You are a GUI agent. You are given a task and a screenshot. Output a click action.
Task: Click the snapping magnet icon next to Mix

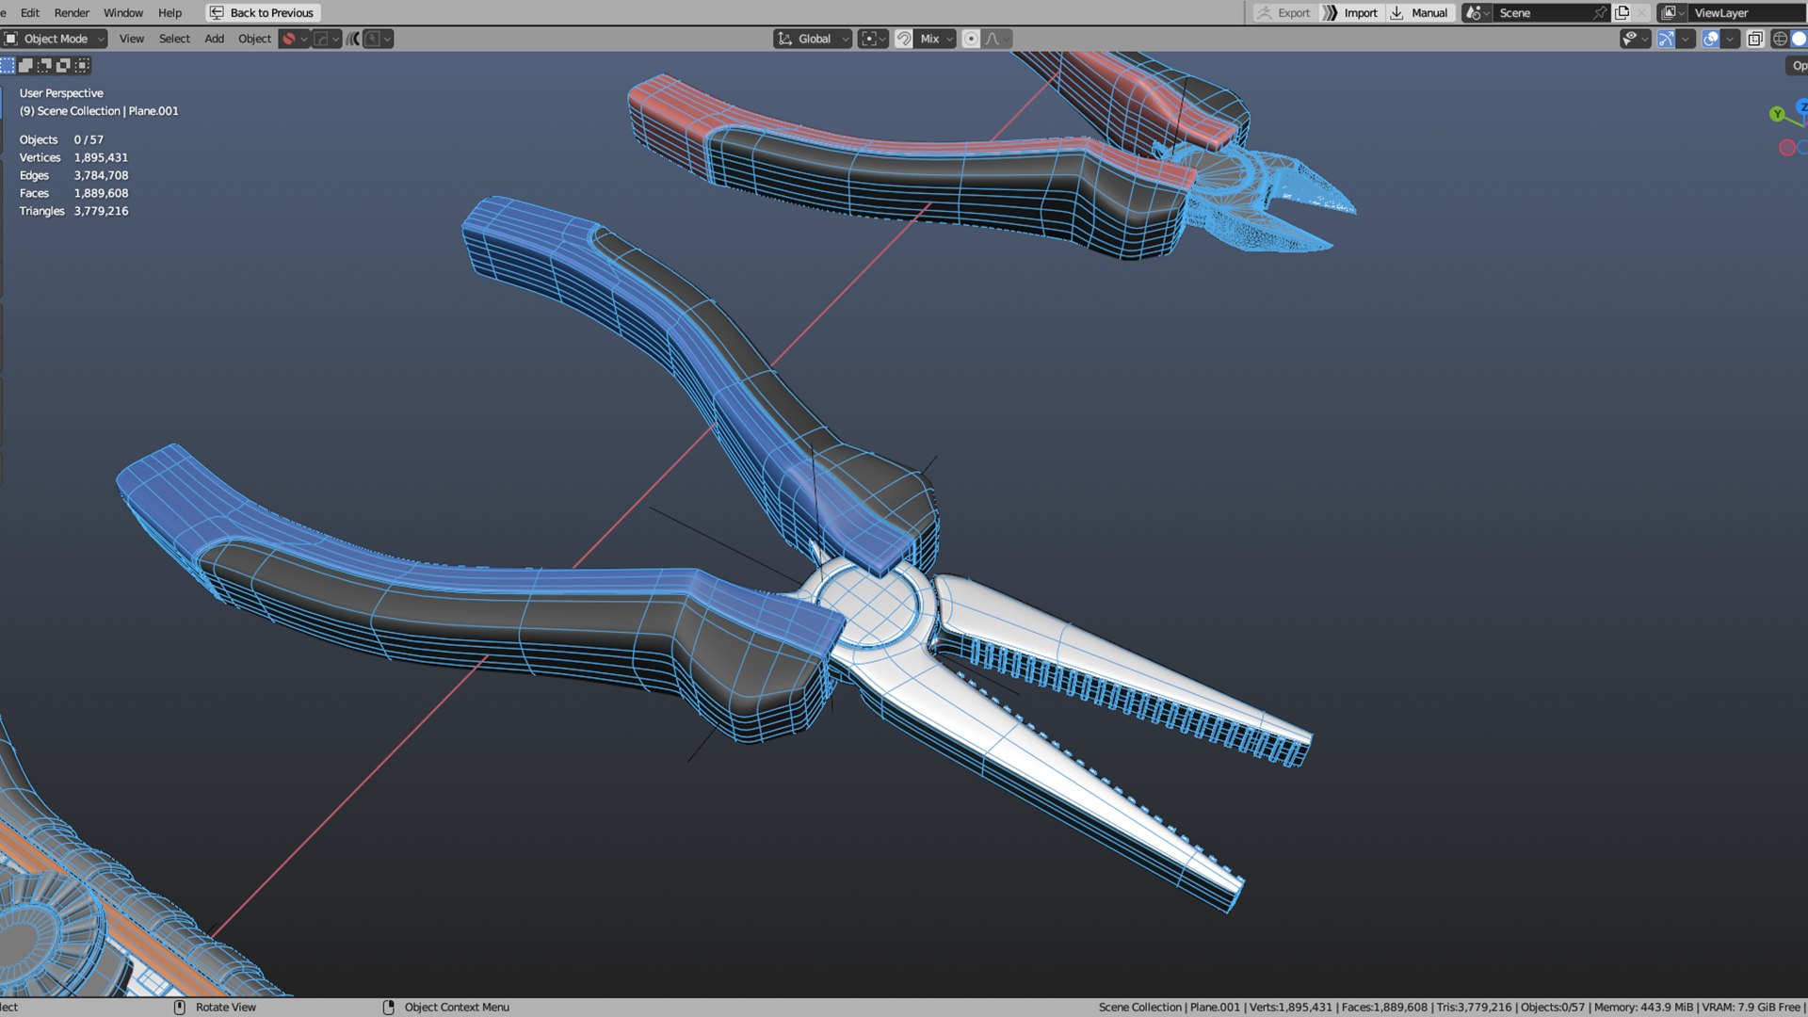point(903,39)
